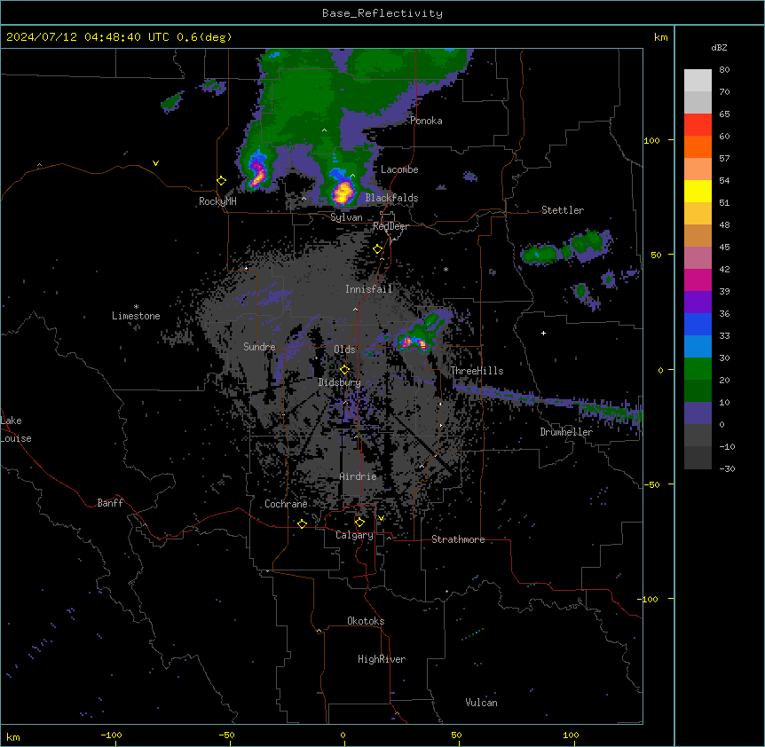
Task: Click the ThreeHills city label
Action: coord(477,371)
